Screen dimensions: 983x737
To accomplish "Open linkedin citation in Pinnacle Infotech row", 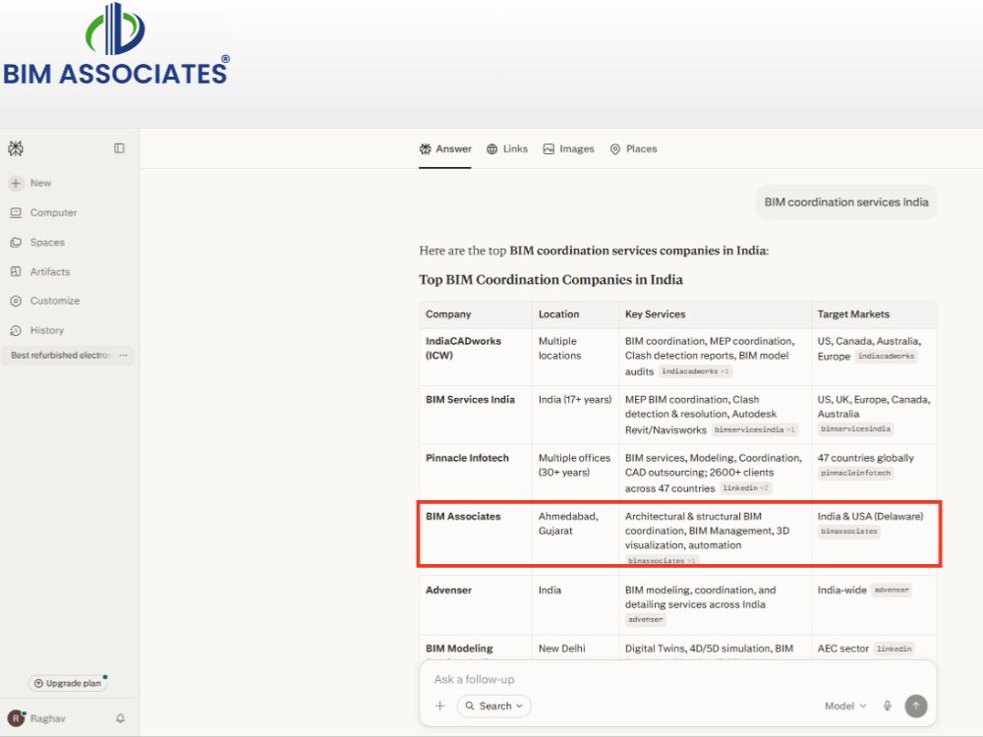I will [x=745, y=488].
